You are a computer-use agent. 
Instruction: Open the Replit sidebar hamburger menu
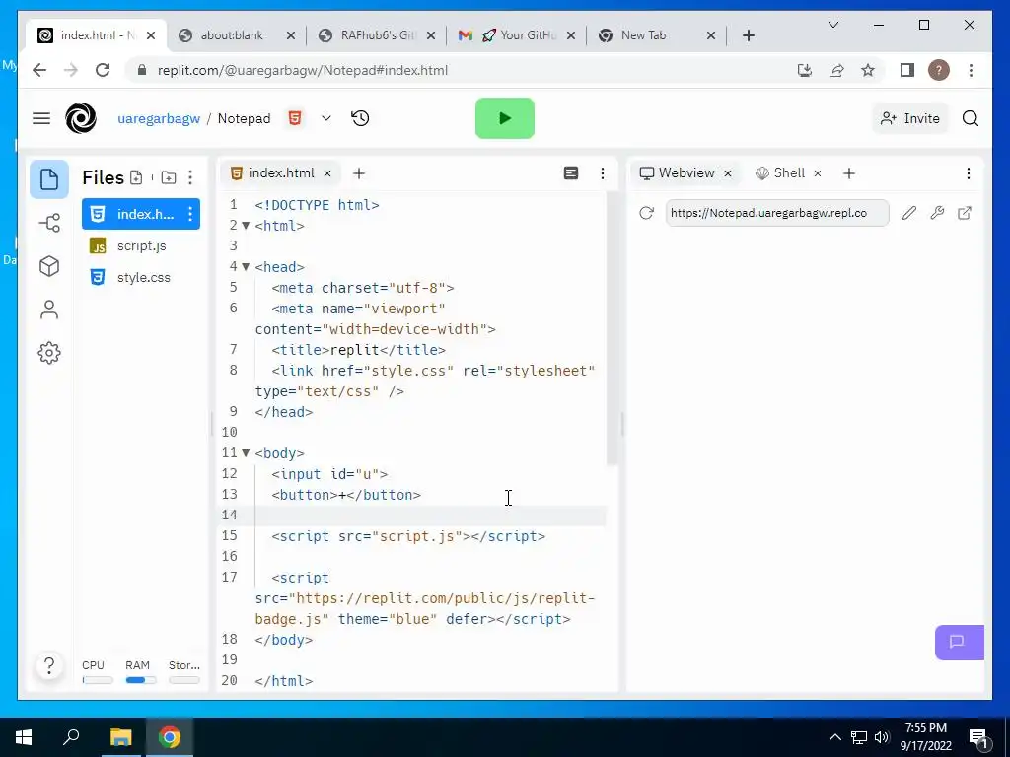point(41,118)
